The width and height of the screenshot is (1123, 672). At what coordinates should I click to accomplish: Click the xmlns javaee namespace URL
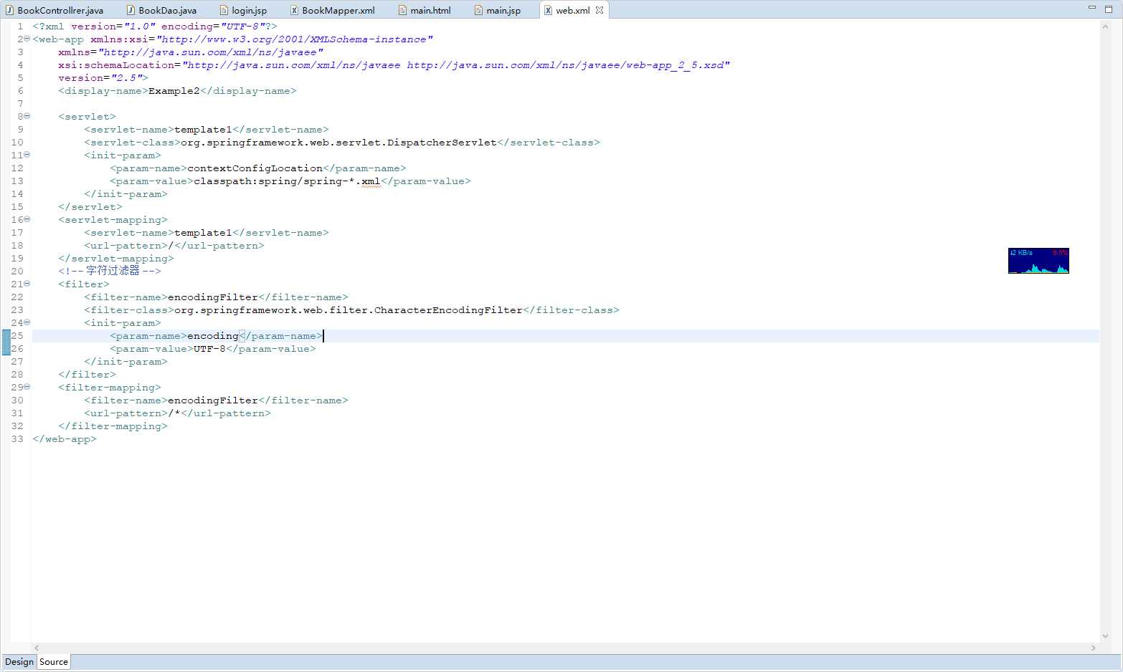tap(211, 52)
